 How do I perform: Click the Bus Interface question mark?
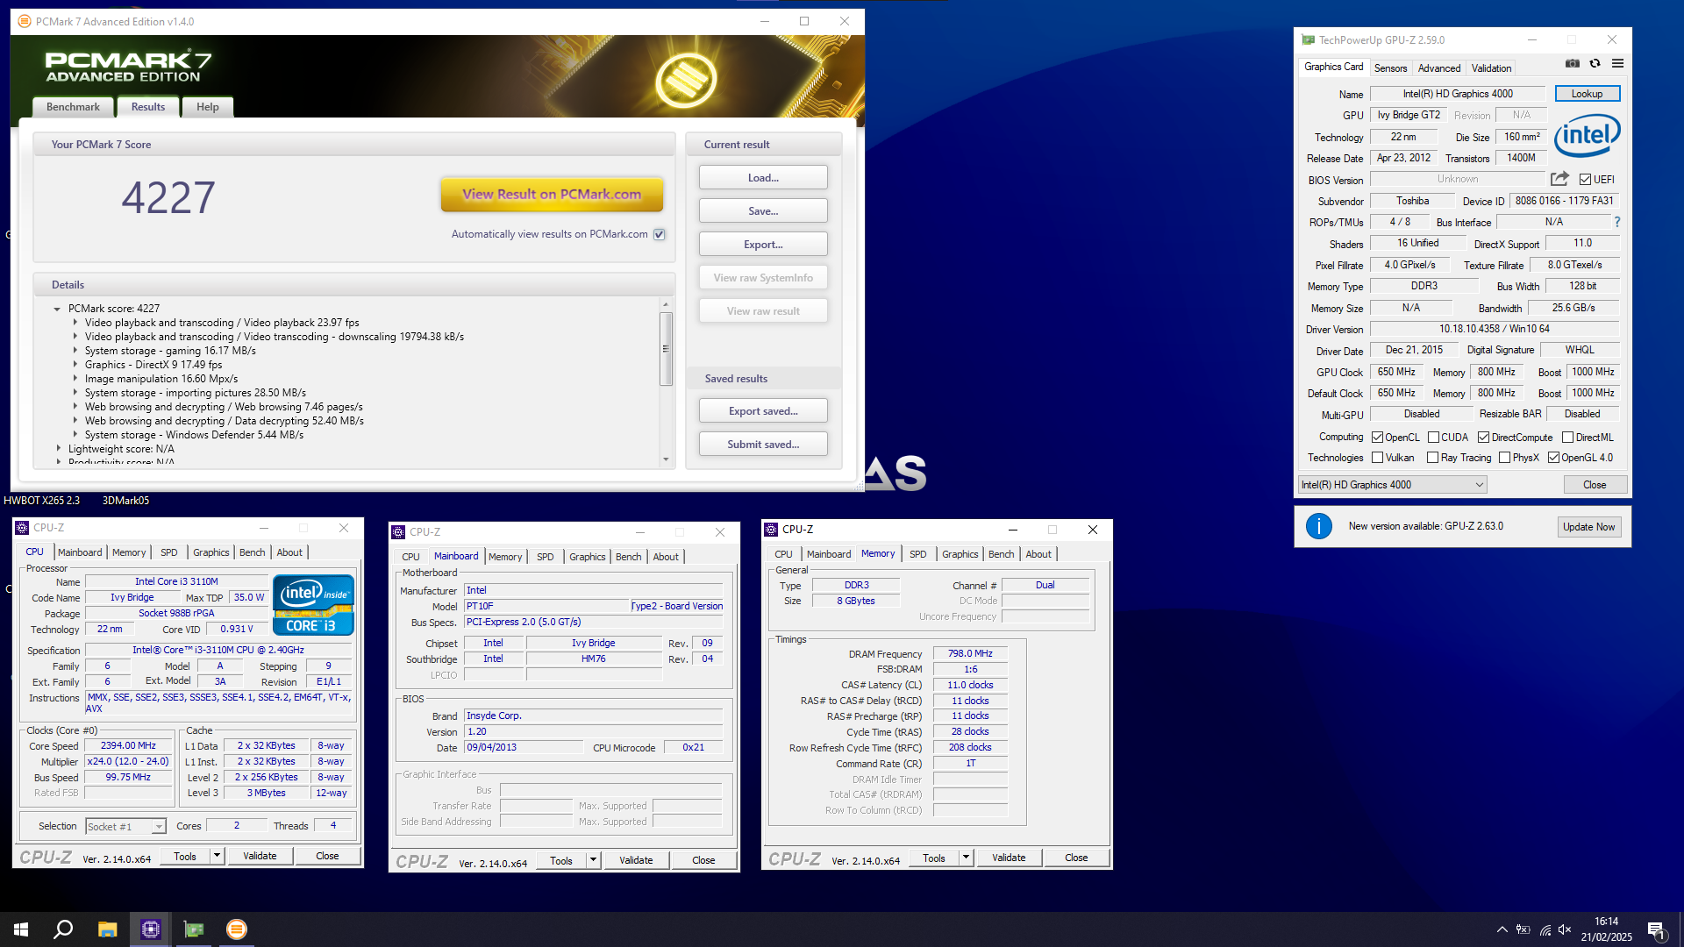point(1617,222)
